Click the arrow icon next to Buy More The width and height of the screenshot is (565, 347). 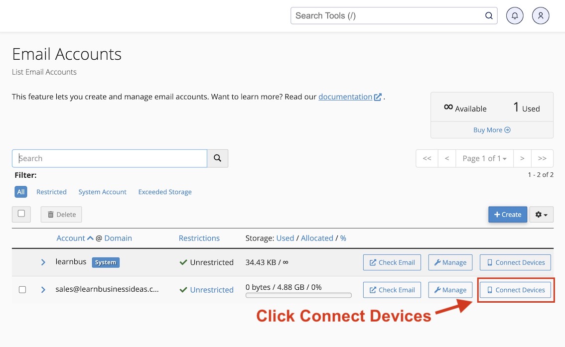507,129
